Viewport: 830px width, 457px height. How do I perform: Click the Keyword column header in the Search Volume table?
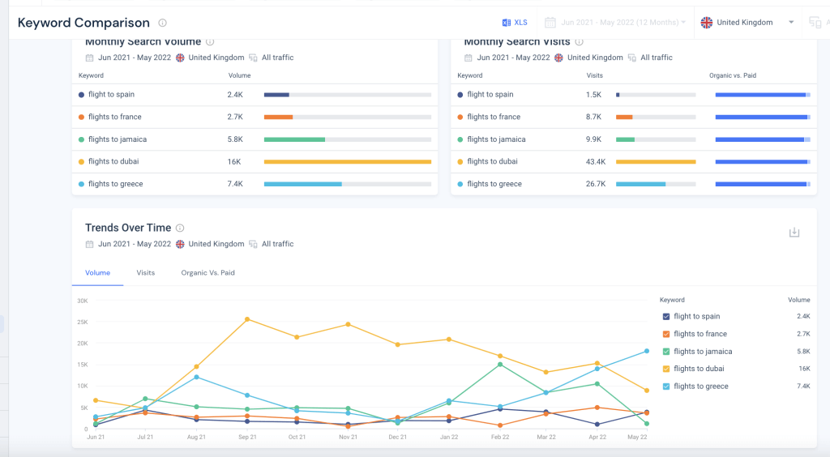91,75
